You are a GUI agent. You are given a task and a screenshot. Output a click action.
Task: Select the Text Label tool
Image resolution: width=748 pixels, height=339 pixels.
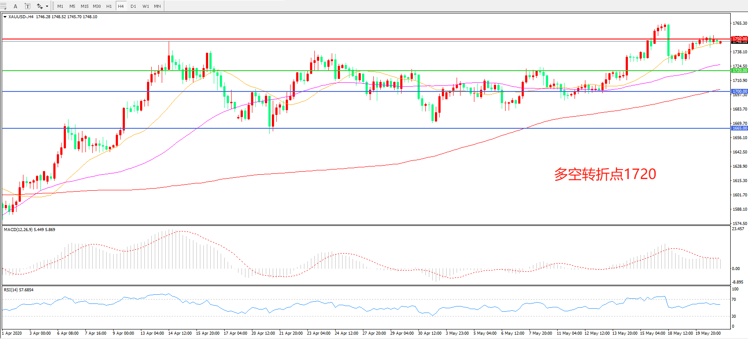pyautogui.click(x=27, y=6)
